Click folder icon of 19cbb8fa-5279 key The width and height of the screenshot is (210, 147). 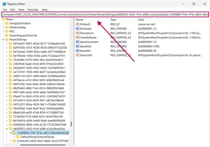(10, 60)
